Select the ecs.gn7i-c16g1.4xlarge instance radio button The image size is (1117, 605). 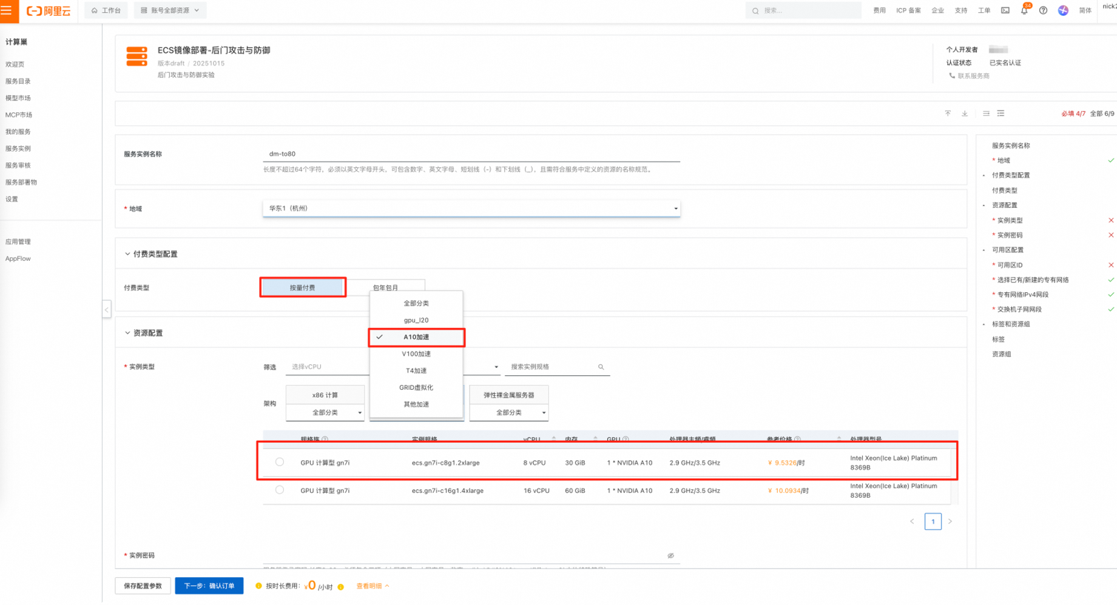pos(279,490)
